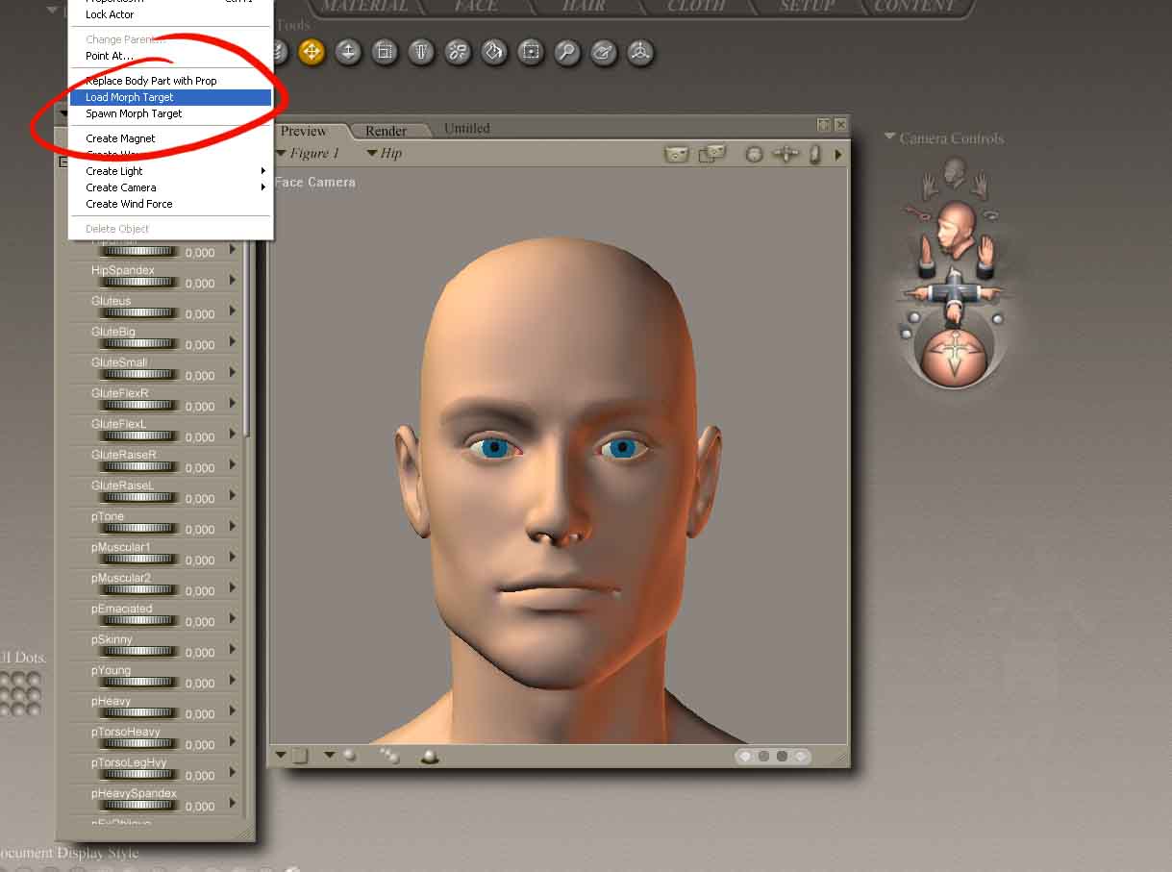Image resolution: width=1172 pixels, height=872 pixels.
Task: Click the HipSpandex parameter dial
Action: coord(140,282)
